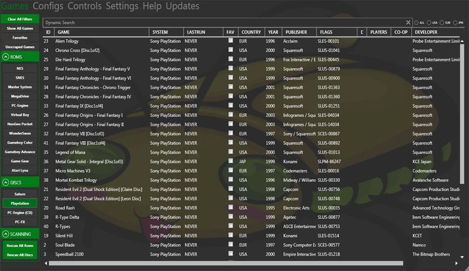The height and width of the screenshot is (271, 469).
Task: Collapse the SCANNING section chevron
Action: click(x=6, y=234)
